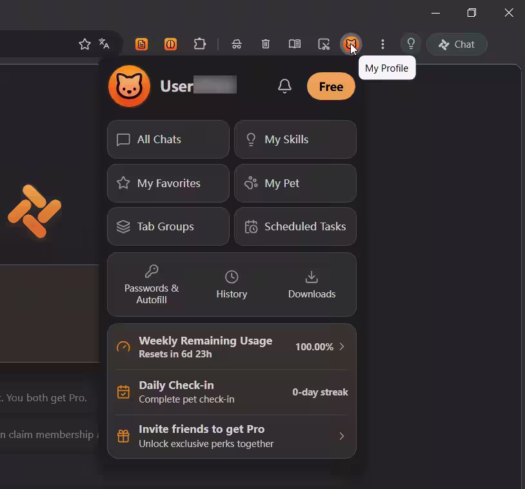Viewport: 525px width, 489px height.
Task: Open the three-dot browser menu
Action: point(382,44)
